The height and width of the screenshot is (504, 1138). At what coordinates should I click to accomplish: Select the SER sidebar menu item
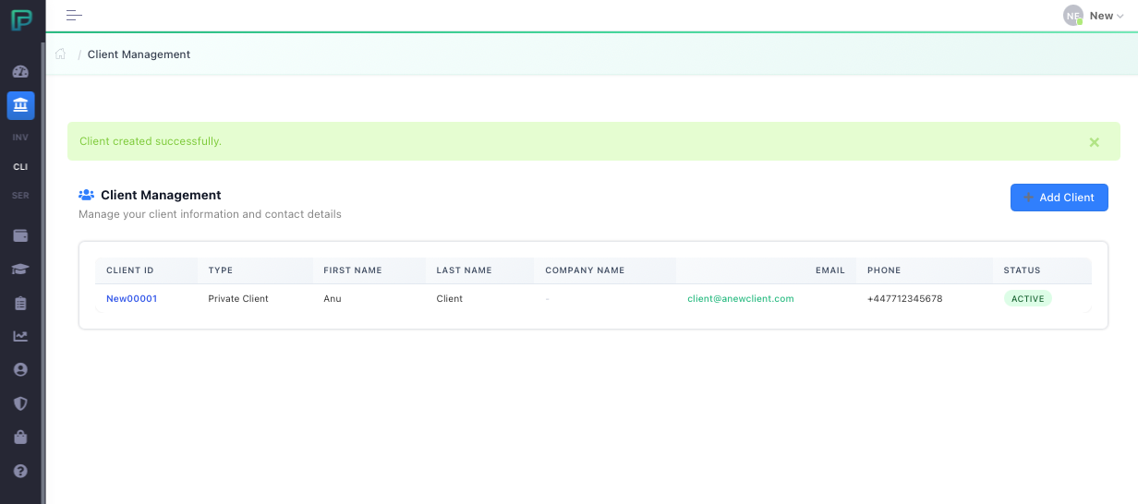[x=20, y=196]
